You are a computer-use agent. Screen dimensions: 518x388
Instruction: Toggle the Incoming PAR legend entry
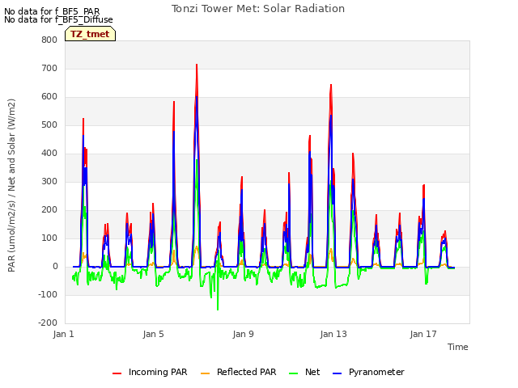click(150, 372)
